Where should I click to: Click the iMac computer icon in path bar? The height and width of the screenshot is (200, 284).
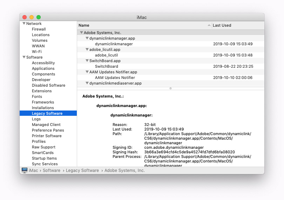25,171
